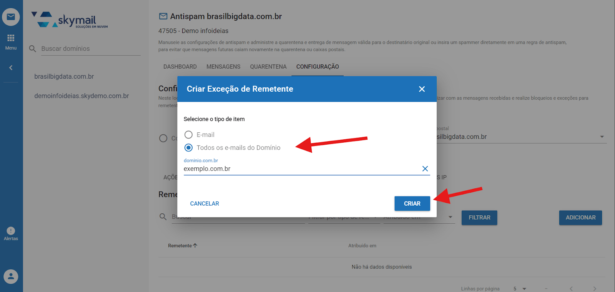Viewport: 615px width, 292px height.
Task: Click the CANCELAR button
Action: (x=204, y=204)
